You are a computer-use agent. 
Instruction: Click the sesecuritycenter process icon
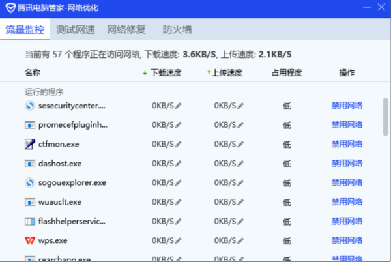[30, 105]
